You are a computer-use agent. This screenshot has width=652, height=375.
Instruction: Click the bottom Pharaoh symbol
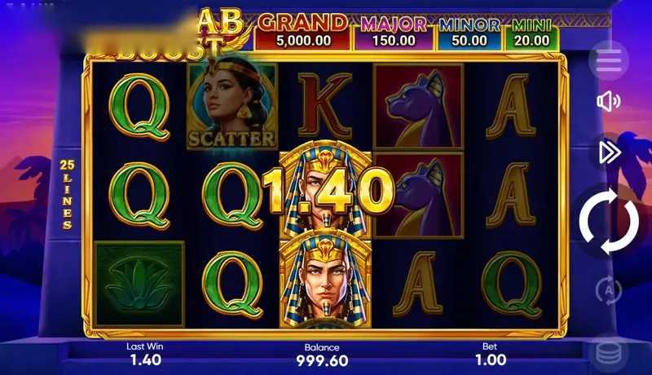point(325,280)
